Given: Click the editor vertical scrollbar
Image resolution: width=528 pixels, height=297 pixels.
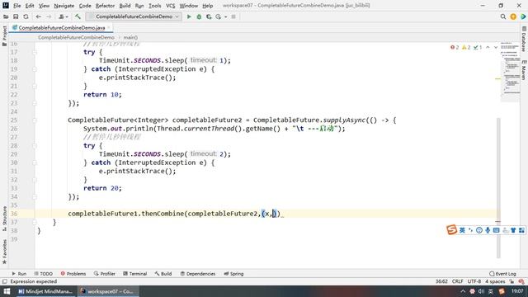Looking at the screenshot, I should 498,187.
